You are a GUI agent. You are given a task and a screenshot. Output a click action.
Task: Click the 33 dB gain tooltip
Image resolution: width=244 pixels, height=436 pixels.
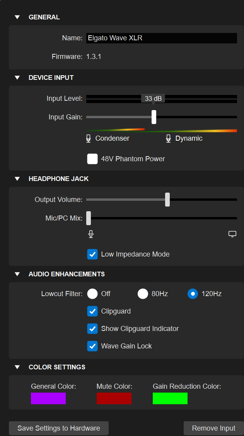pos(153,98)
